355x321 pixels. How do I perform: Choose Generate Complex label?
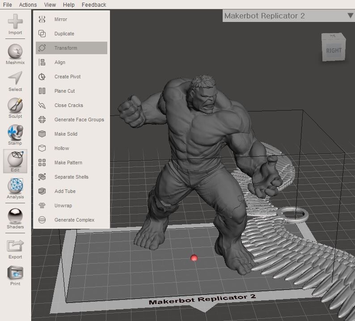pyautogui.click(x=74, y=220)
